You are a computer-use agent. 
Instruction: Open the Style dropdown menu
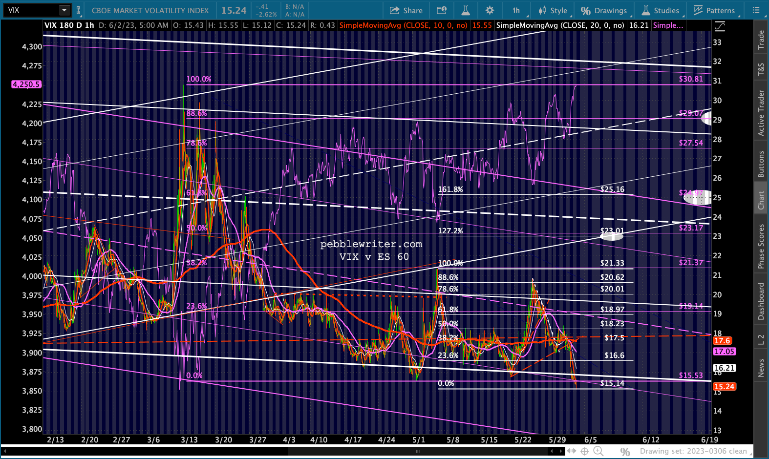click(x=553, y=10)
